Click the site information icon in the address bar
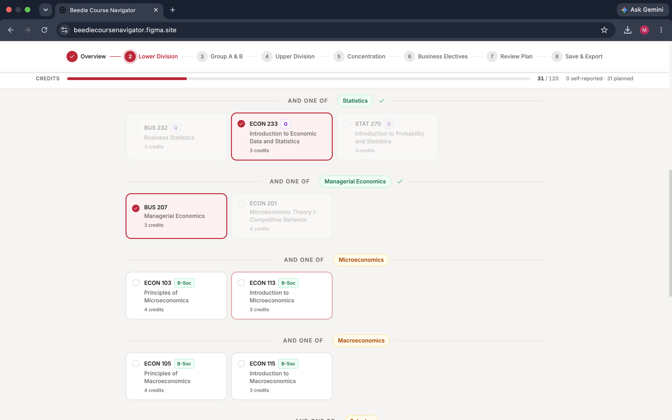Viewport: 672px width, 420px height. (x=64, y=30)
